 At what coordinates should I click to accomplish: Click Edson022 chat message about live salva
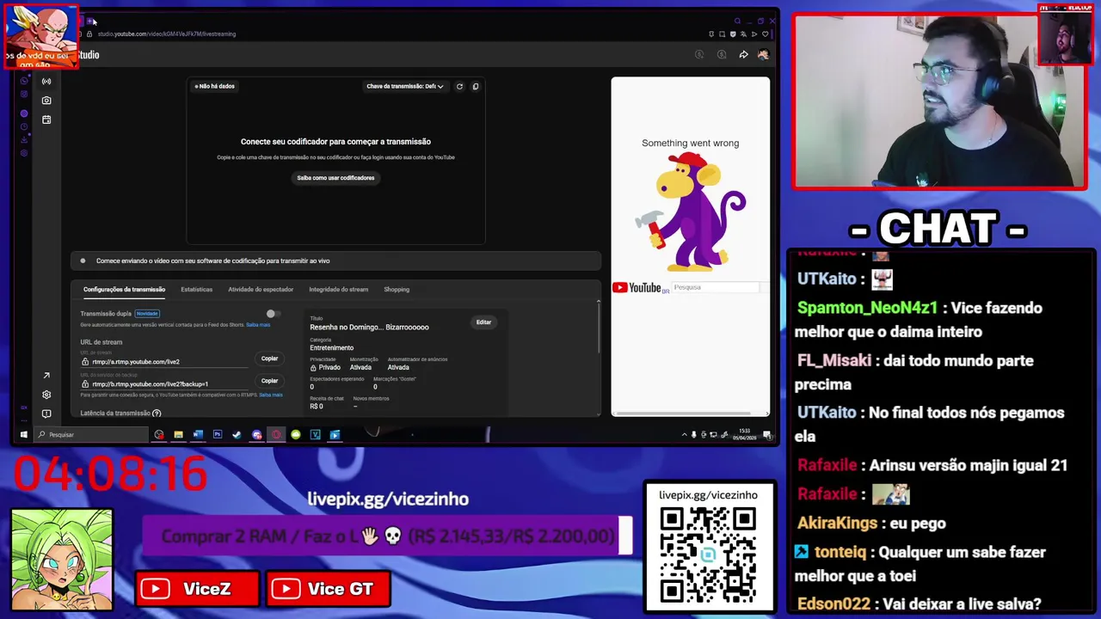920,604
